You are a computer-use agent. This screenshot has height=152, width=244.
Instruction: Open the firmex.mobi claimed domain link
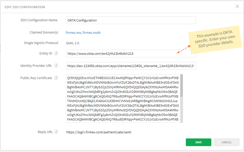(x=91, y=32)
